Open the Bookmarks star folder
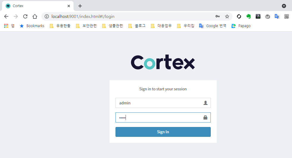This screenshot has height=158, width=292. [32, 26]
